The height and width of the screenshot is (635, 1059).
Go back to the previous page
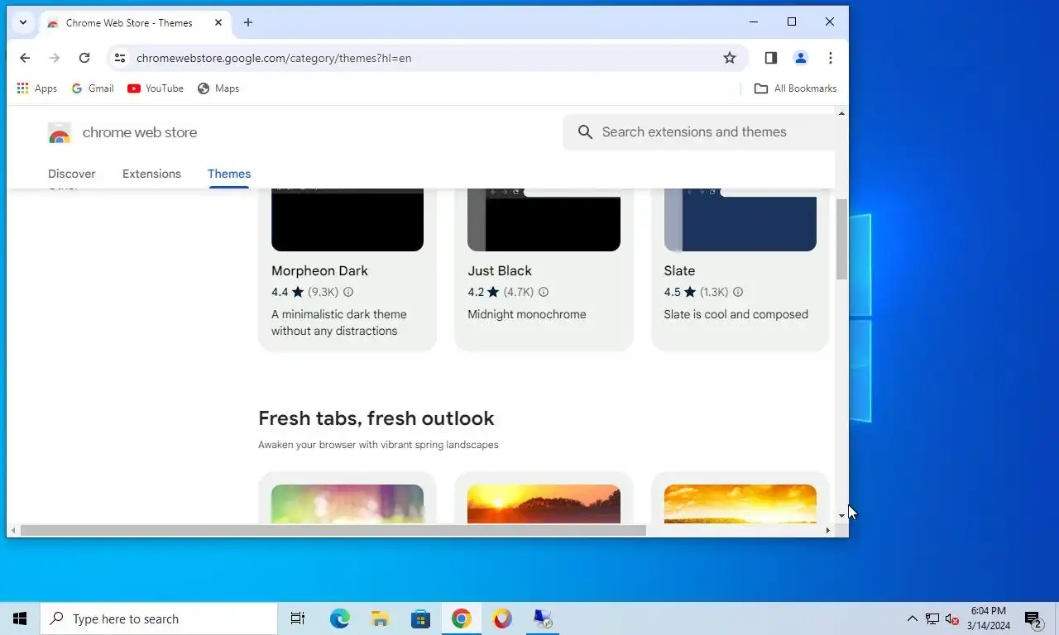click(25, 58)
